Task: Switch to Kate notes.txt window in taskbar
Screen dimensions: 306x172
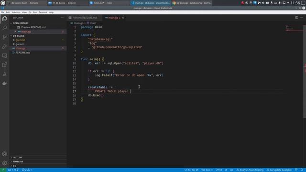Action: point(109,3)
